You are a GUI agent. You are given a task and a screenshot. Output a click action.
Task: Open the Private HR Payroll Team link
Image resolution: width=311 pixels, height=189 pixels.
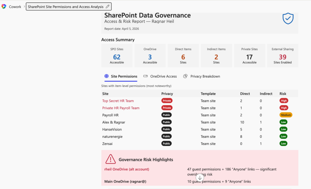tap(121, 108)
